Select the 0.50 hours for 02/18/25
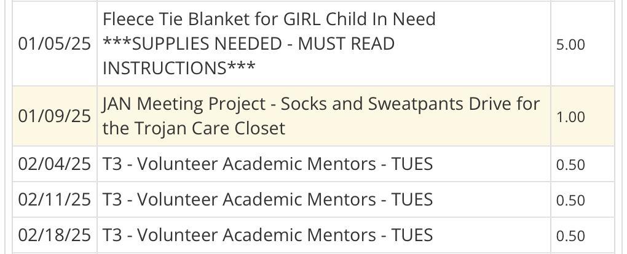The height and width of the screenshot is (254, 627). (570, 236)
